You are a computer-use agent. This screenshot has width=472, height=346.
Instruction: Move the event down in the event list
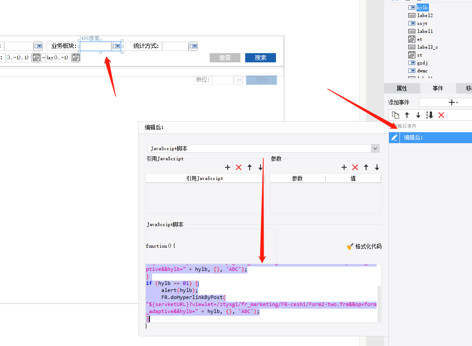(x=418, y=115)
